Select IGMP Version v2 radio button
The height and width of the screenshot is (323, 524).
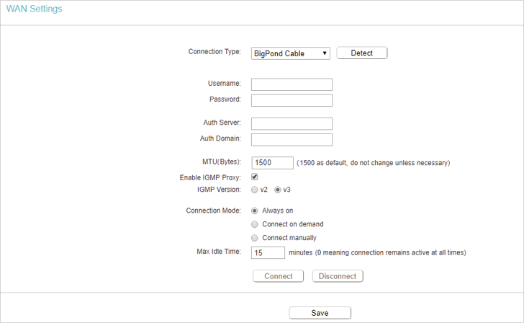pos(255,190)
